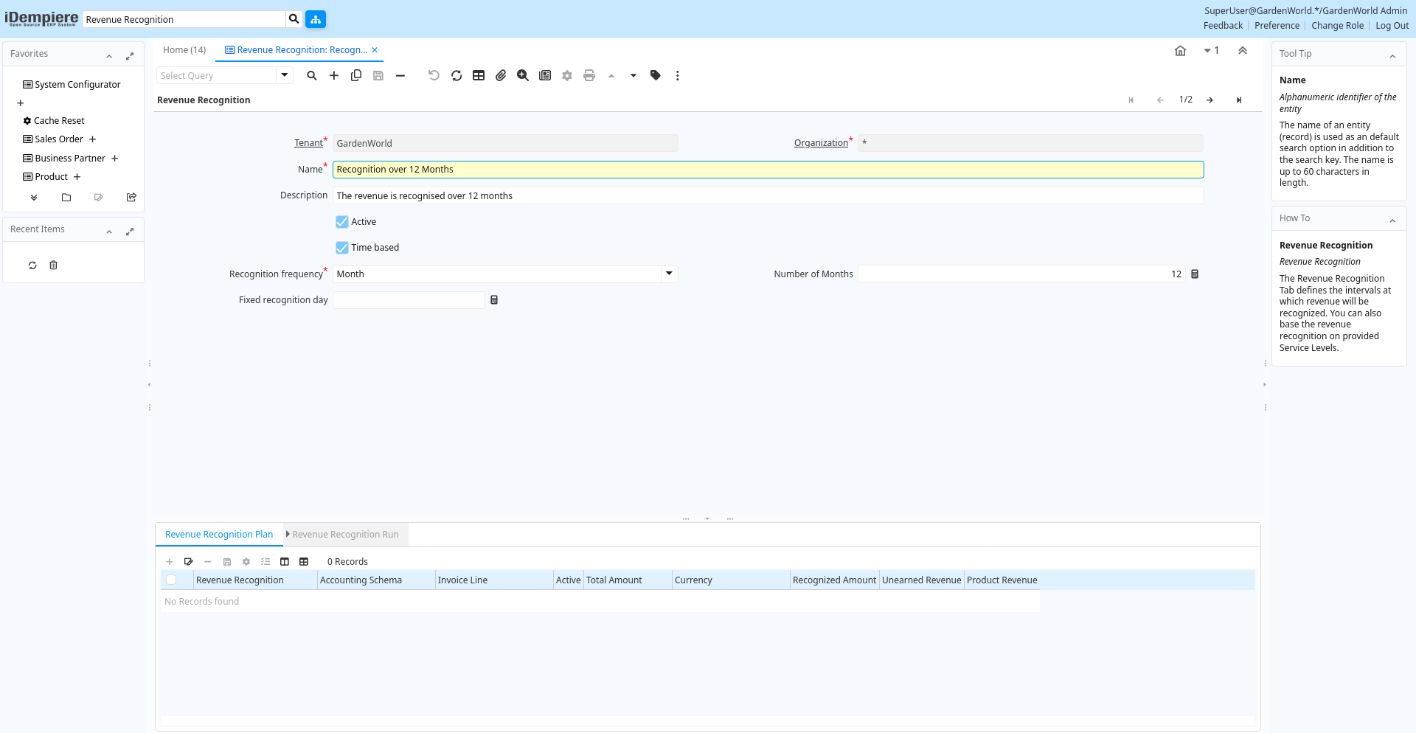Open the Preference link
Viewport: 1416px width, 733px height.
1277,26
